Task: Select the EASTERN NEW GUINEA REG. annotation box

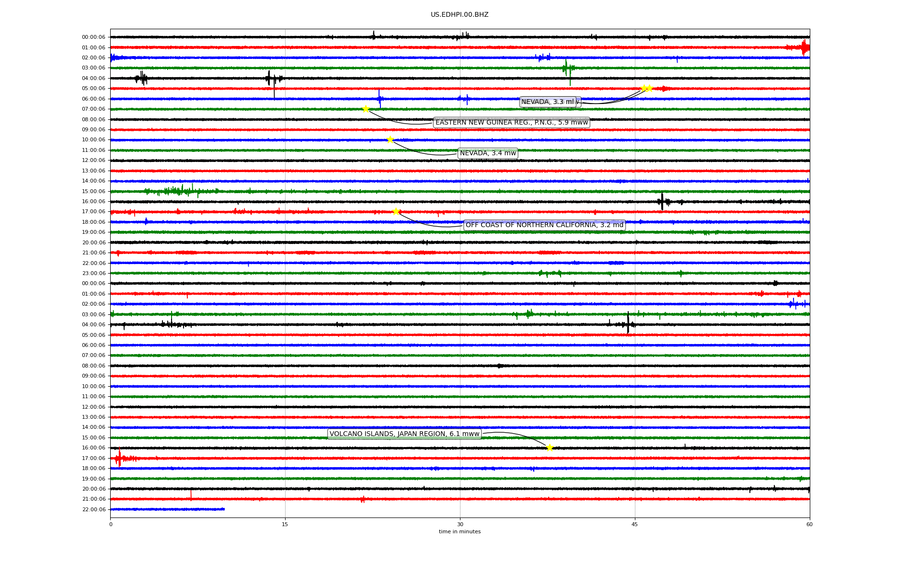Action: 511,122
